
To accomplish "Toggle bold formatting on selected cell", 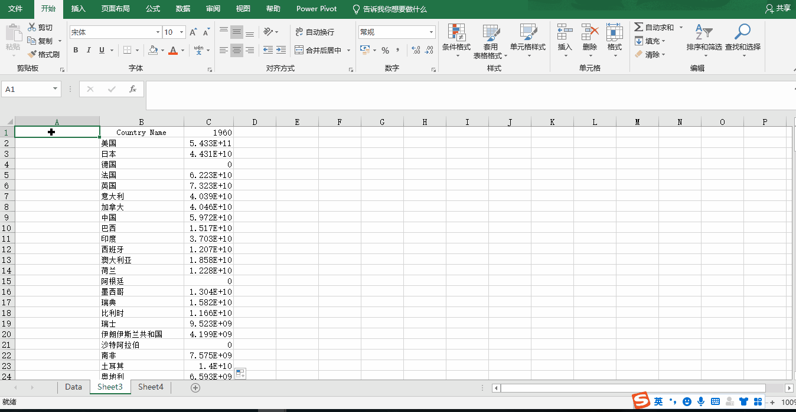I will coord(75,50).
